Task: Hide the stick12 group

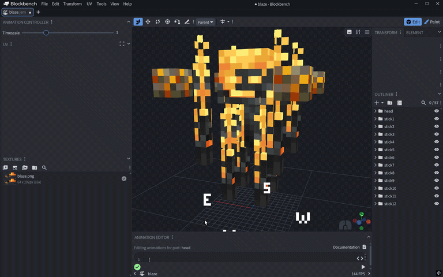Action: pos(437,204)
